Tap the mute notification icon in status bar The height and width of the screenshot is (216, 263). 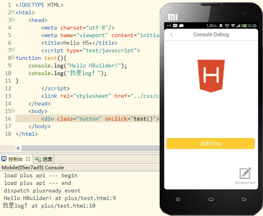221,26
